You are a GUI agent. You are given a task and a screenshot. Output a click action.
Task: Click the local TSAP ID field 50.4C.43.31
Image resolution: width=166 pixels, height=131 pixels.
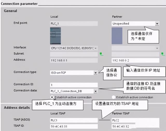pos(74,126)
